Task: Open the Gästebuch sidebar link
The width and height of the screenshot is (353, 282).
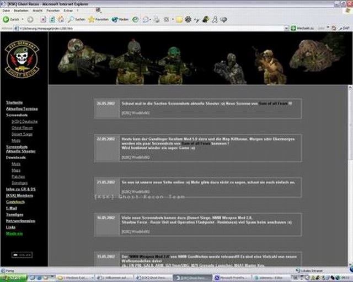Action: point(15,202)
